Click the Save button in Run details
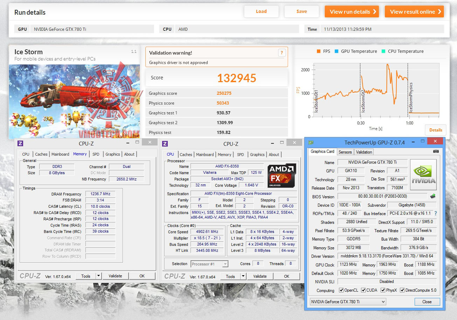Image resolution: width=457 pixels, height=320 pixels. (302, 12)
